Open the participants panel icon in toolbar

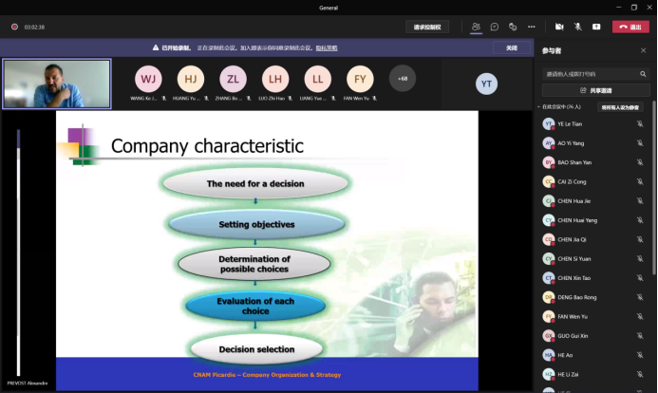[x=476, y=27]
